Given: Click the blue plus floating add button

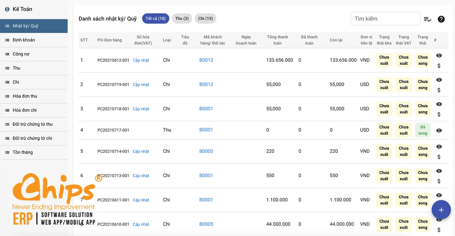Looking at the screenshot, I should pyautogui.click(x=441, y=210).
